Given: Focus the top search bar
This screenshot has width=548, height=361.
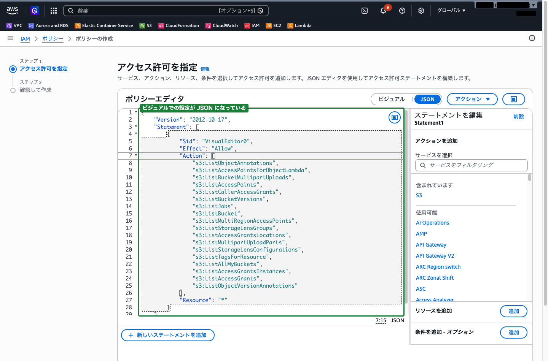Looking at the screenshot, I should click(166, 11).
